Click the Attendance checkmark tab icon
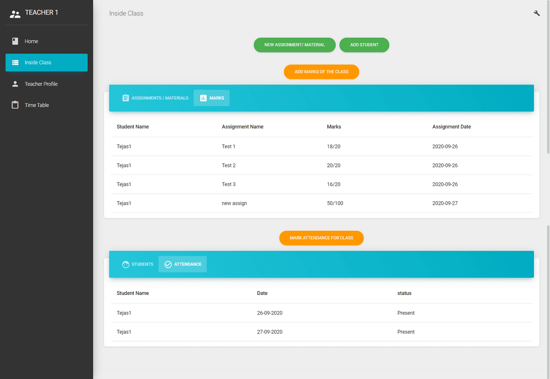Viewport: 550px width, 379px height. (168, 264)
